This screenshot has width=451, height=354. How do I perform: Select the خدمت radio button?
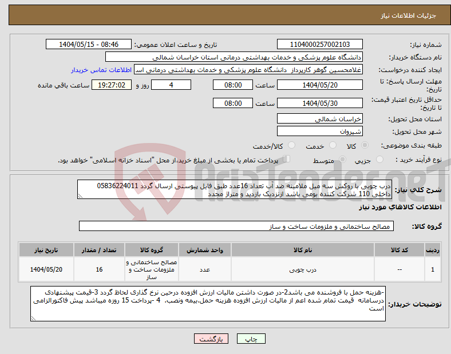point(333,145)
